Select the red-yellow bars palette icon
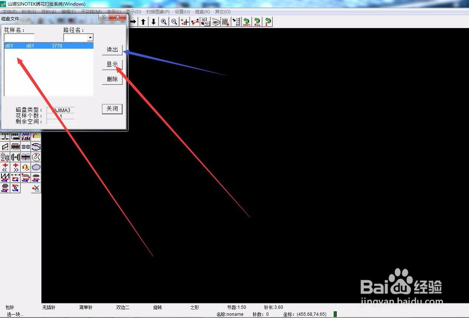Image resolution: width=469 pixels, height=318 pixels. click(x=36, y=136)
